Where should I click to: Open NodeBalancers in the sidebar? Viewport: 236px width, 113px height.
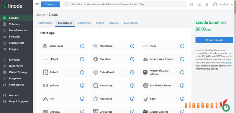tap(17, 30)
